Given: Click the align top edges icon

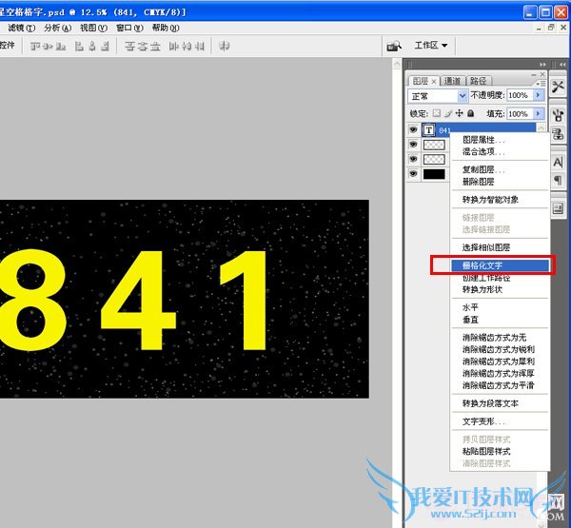Looking at the screenshot, I should coord(35,47).
